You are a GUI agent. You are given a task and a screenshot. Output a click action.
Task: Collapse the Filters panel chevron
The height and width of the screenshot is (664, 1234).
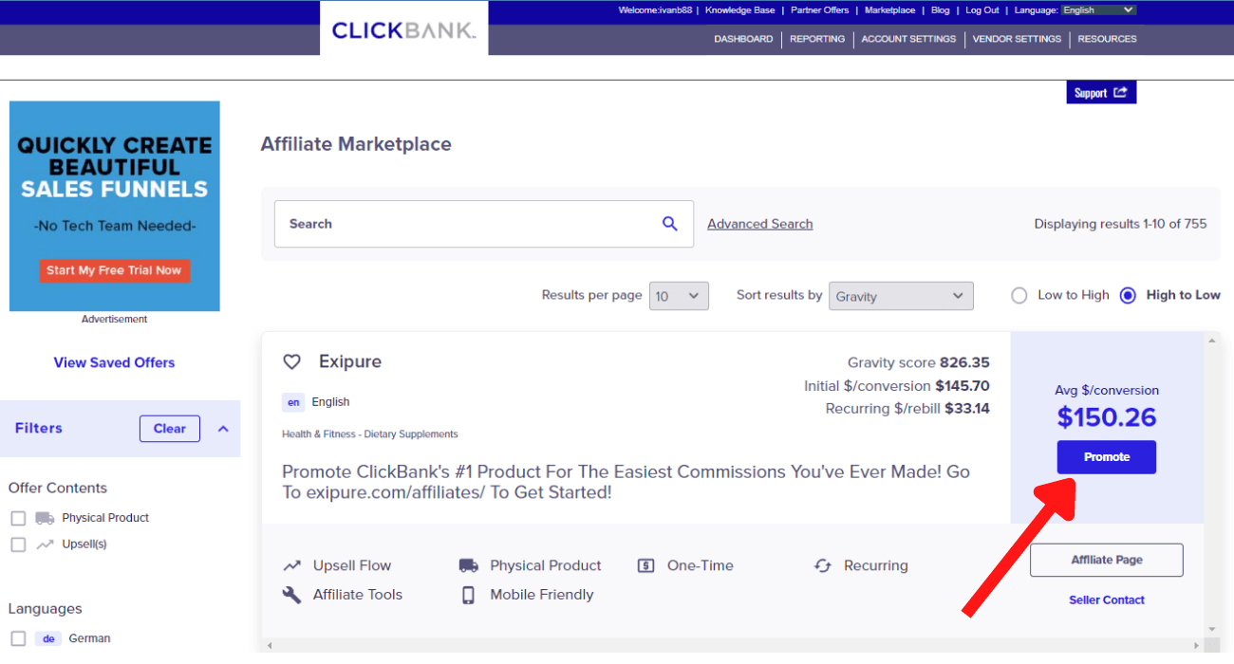(x=223, y=429)
